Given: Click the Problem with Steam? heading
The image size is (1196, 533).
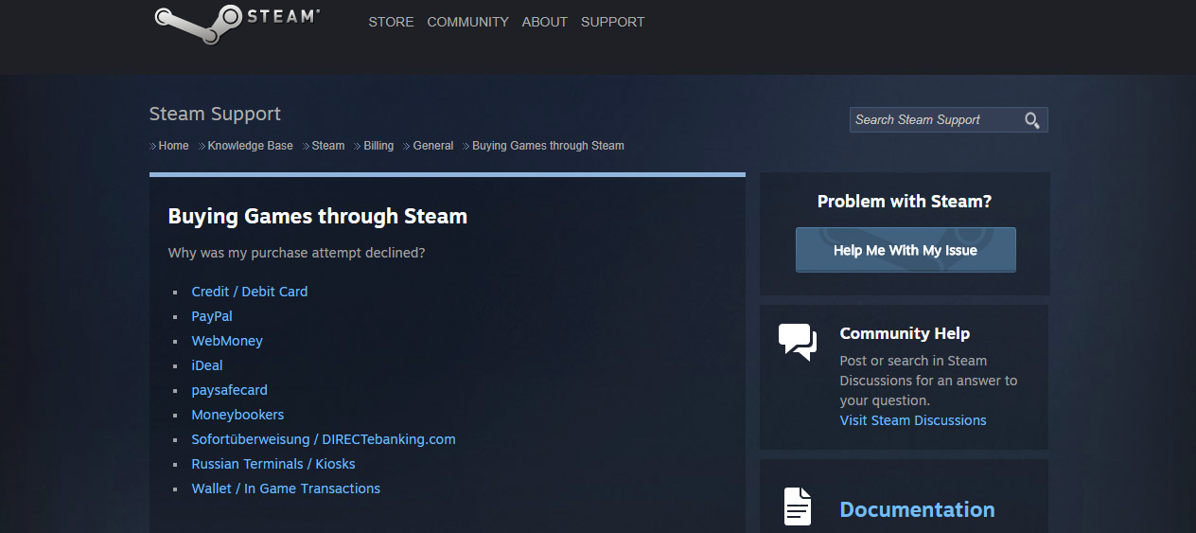Looking at the screenshot, I should (x=905, y=202).
